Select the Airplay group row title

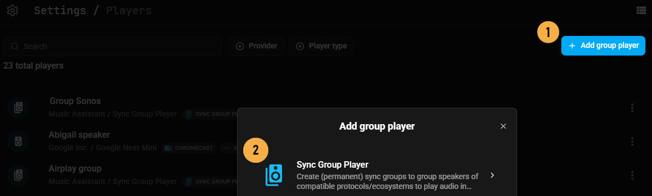click(75, 169)
